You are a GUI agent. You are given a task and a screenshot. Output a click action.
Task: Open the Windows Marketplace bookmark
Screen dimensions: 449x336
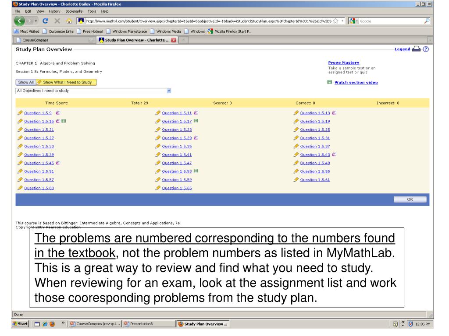tap(127, 31)
